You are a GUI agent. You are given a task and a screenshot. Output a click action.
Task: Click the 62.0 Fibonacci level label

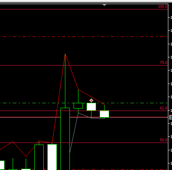point(163,108)
